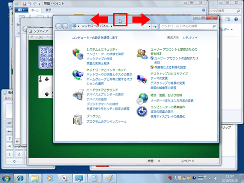Click the 7 key on Calculator

[x=9, y=138]
